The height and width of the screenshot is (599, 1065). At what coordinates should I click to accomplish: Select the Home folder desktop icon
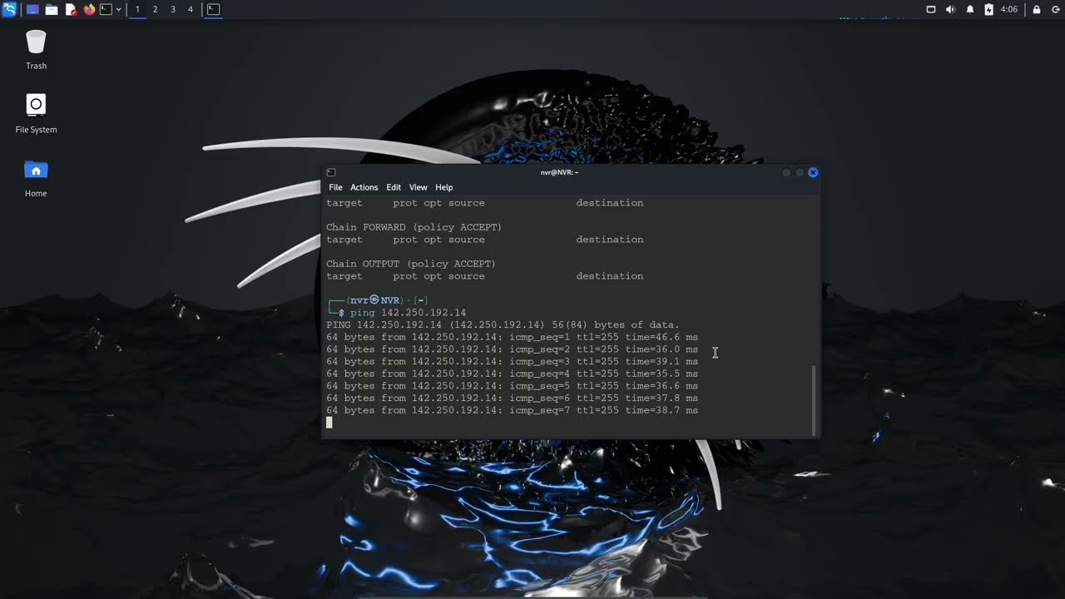pos(36,177)
